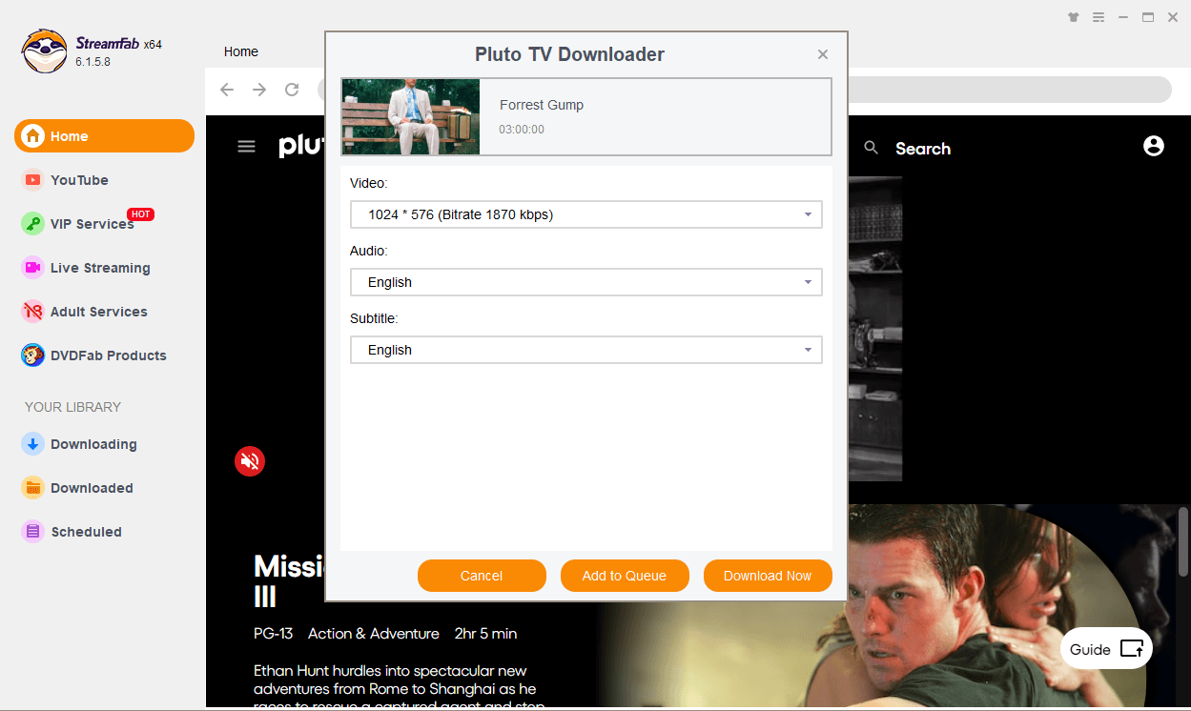The image size is (1191, 711).
Task: Click the 6.1.5.8 version number
Action: point(93,62)
